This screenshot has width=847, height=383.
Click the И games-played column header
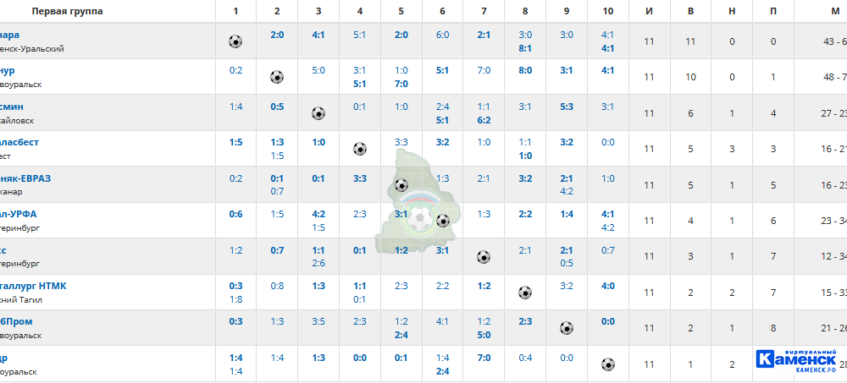point(650,11)
